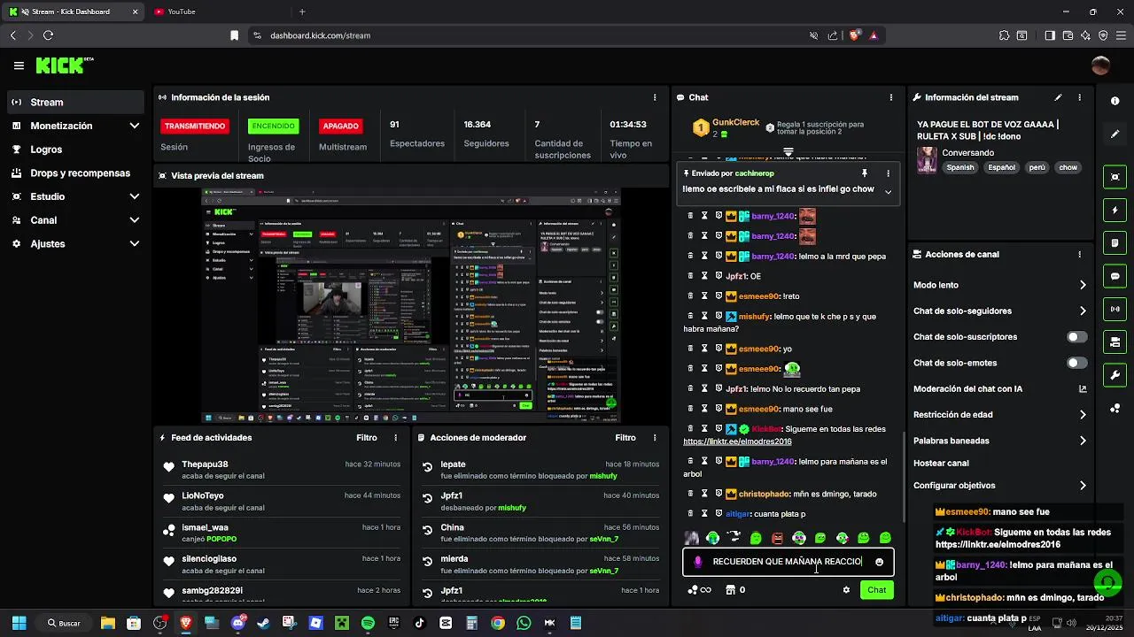The image size is (1134, 637).
Task: Toggle Chat de solo-suscriptores switch
Action: [1077, 337]
